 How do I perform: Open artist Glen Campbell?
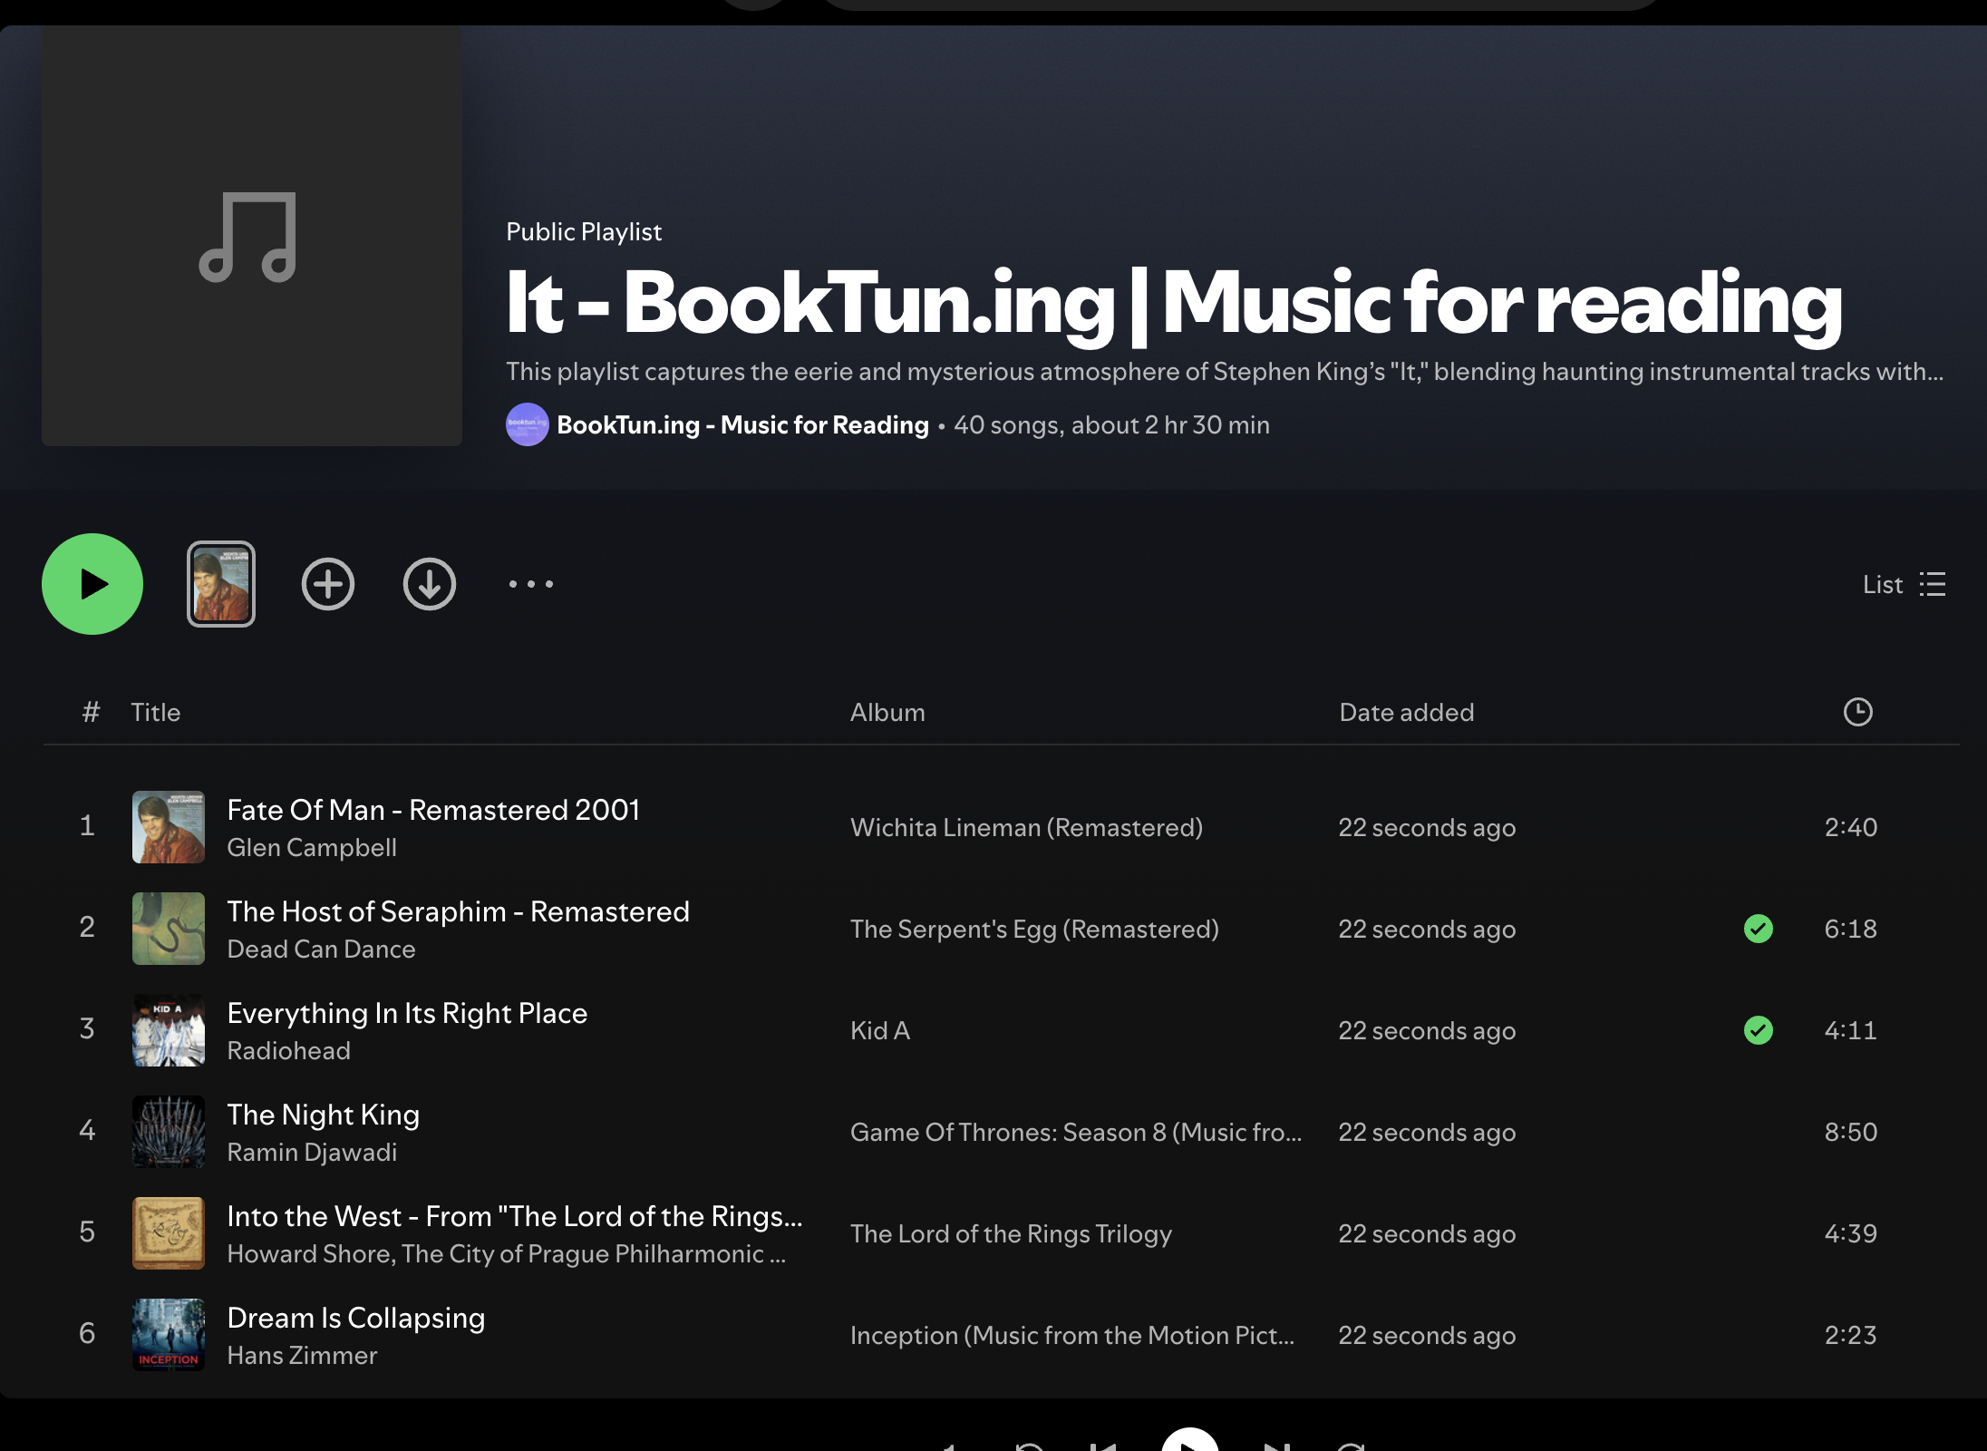click(312, 847)
